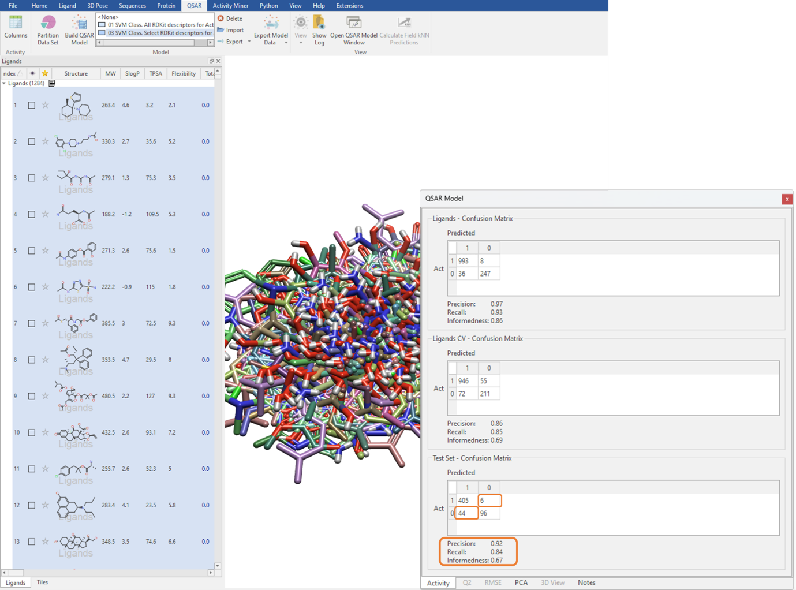Click Calculate Field kNN Predictions
796x590 pixels.
tap(404, 30)
